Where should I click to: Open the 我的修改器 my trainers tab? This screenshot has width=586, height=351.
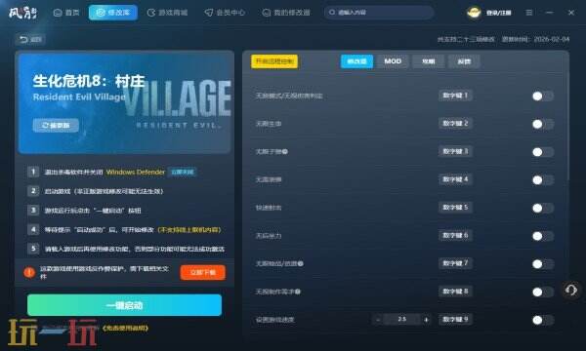tap(286, 13)
